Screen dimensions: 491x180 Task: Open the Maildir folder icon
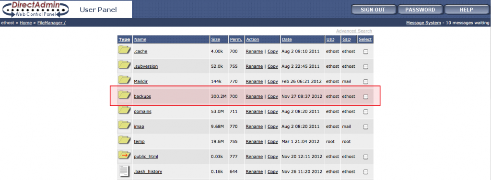[x=124, y=80]
